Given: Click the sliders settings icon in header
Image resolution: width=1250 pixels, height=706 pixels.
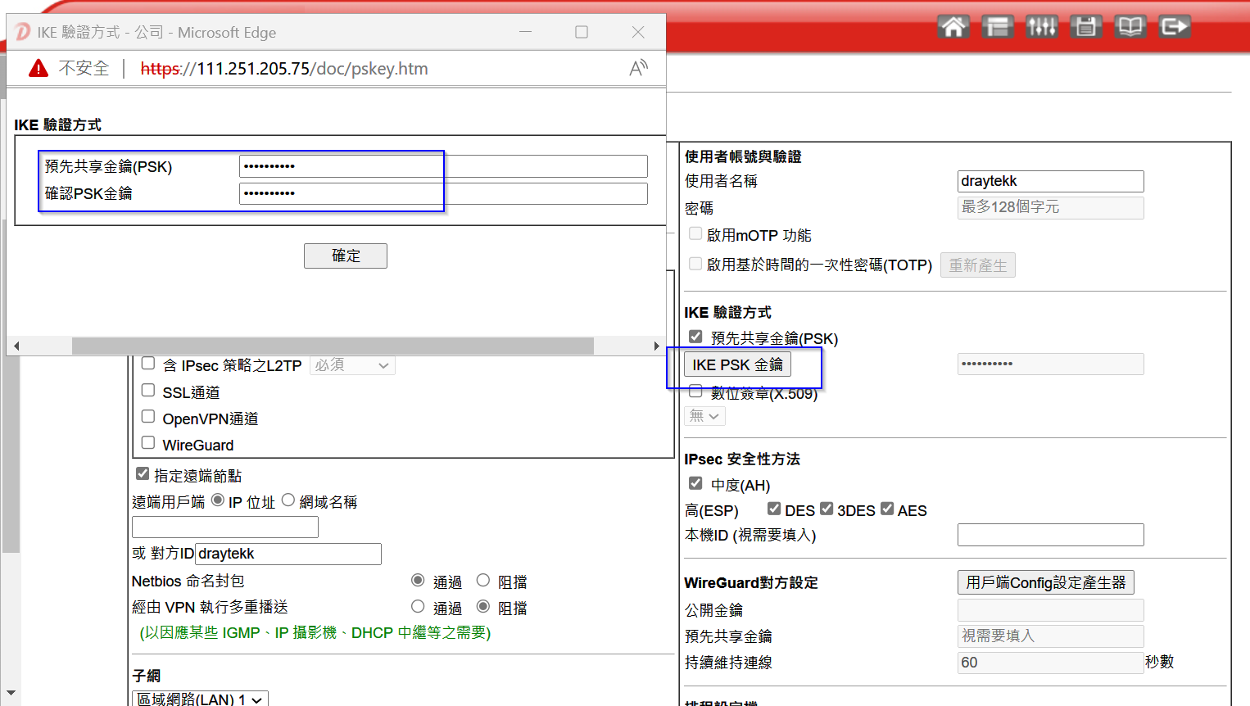Looking at the screenshot, I should tap(1041, 27).
